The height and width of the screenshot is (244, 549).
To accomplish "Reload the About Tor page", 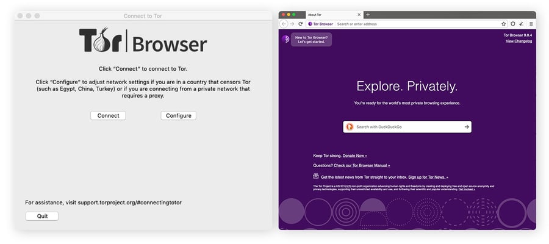I will point(300,24).
